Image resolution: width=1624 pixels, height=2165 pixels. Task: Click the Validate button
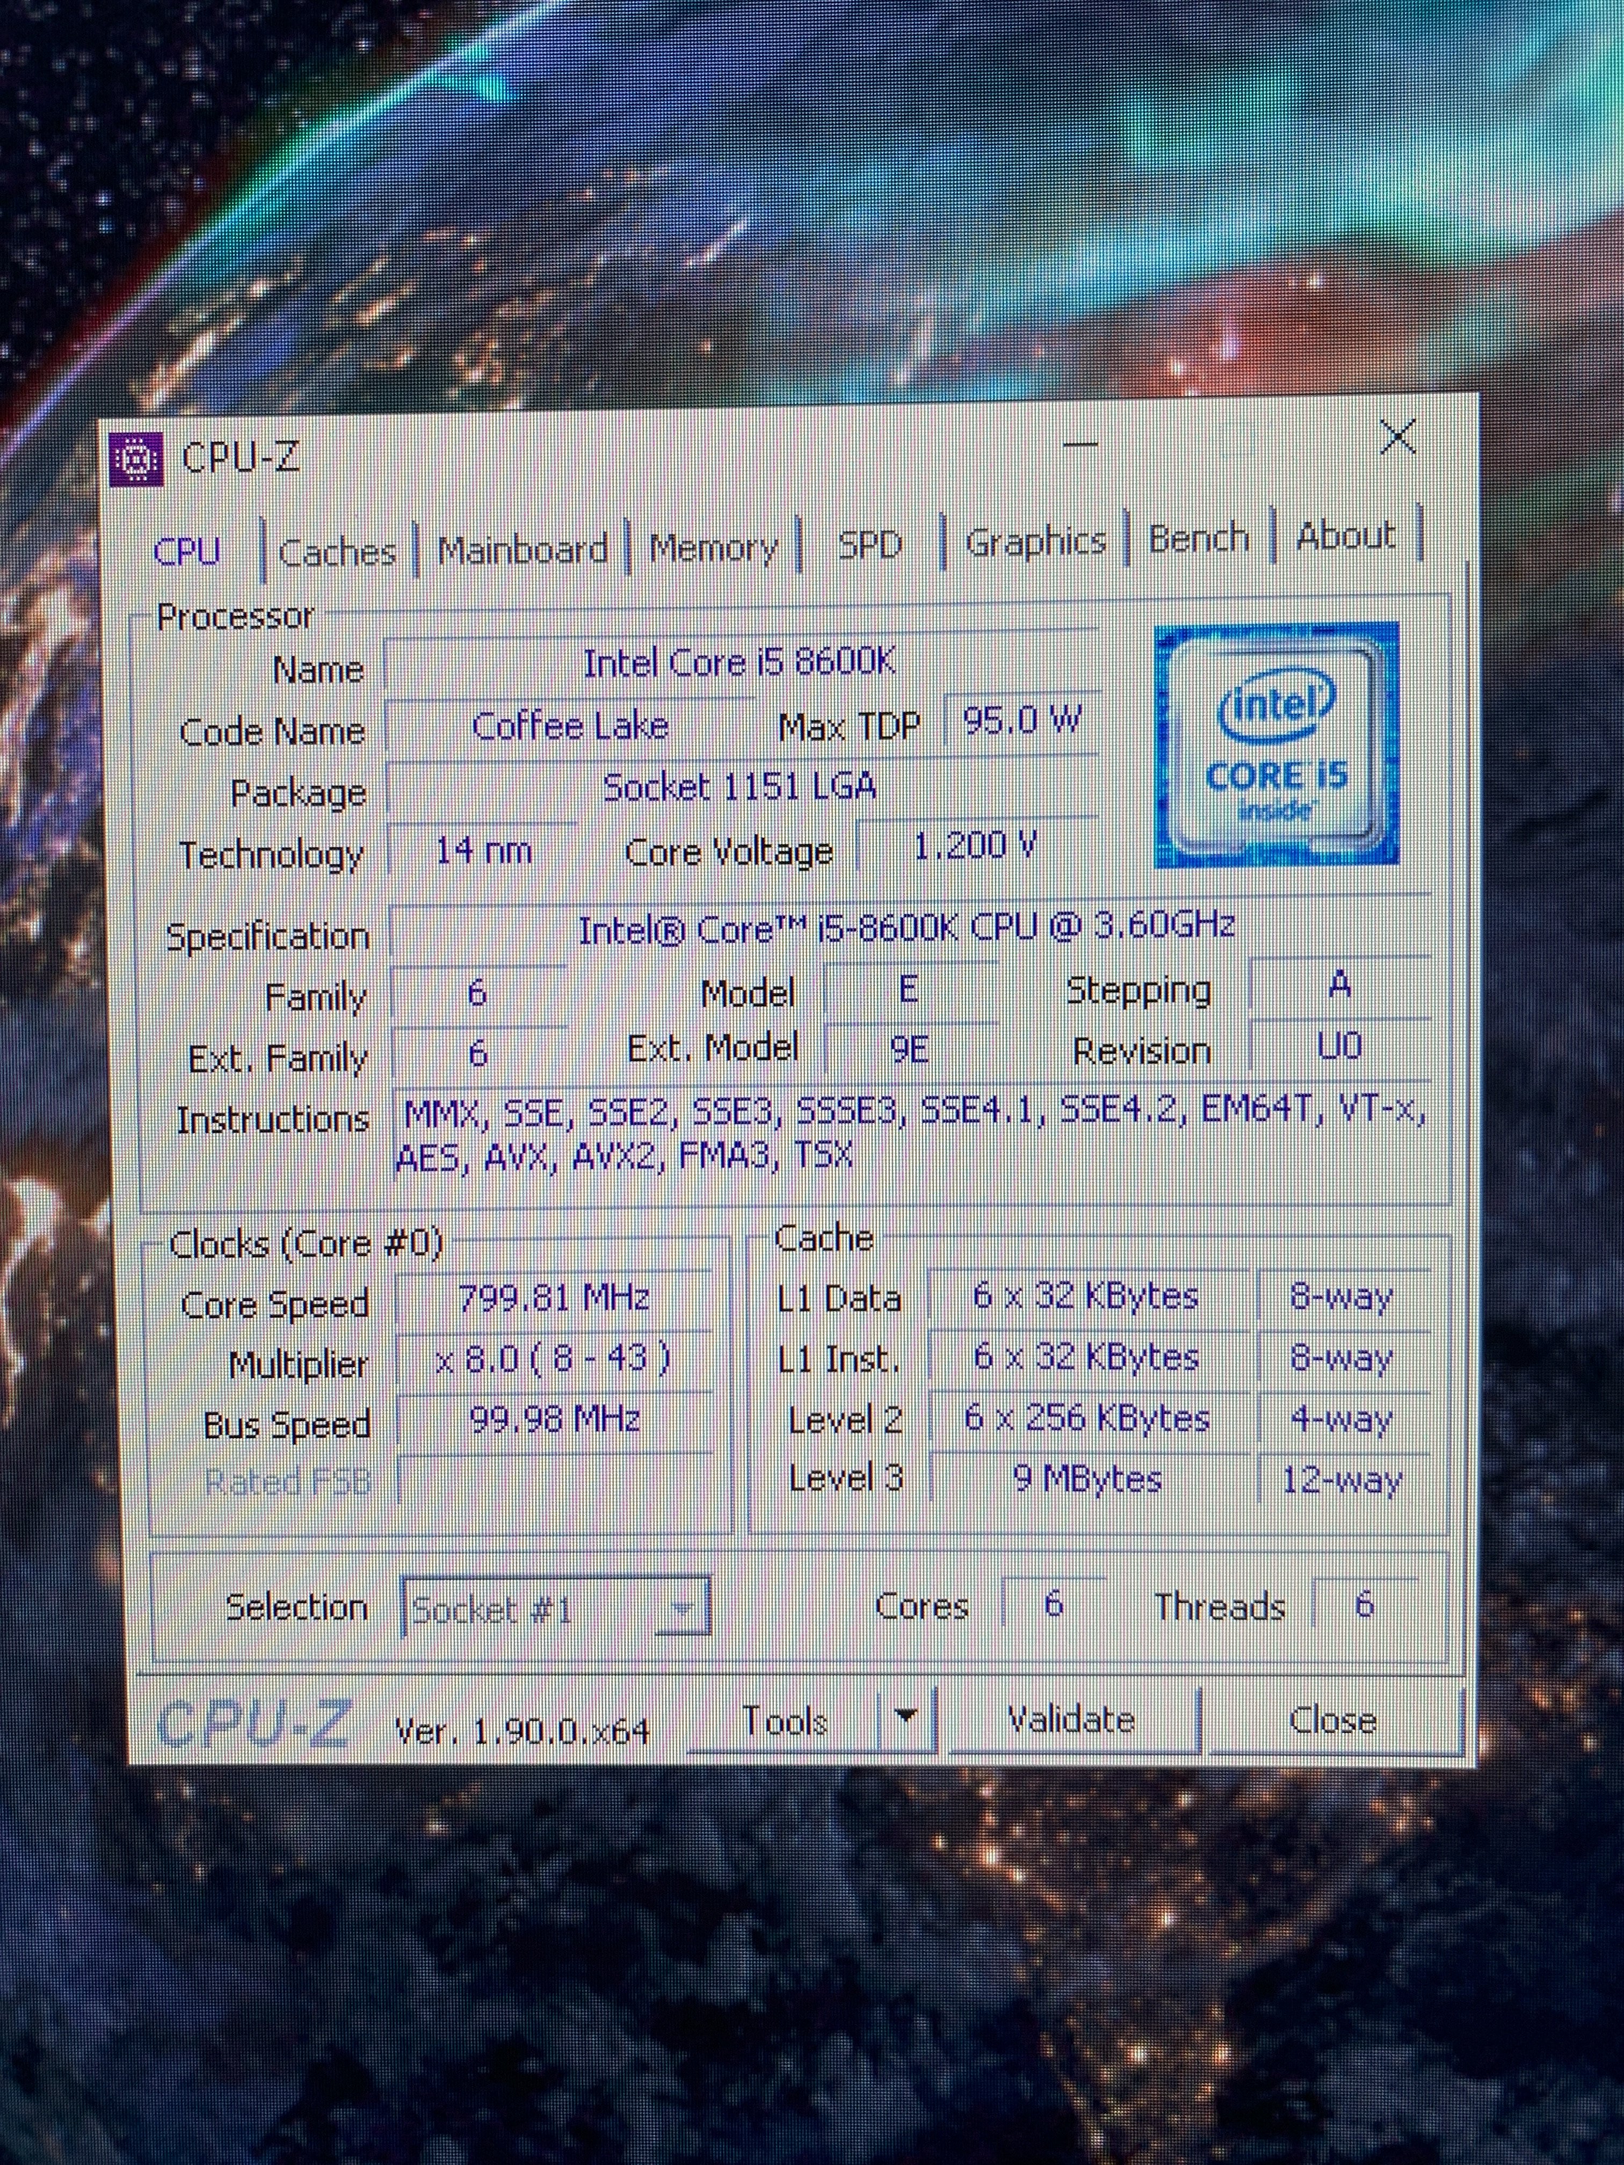tap(1072, 1720)
